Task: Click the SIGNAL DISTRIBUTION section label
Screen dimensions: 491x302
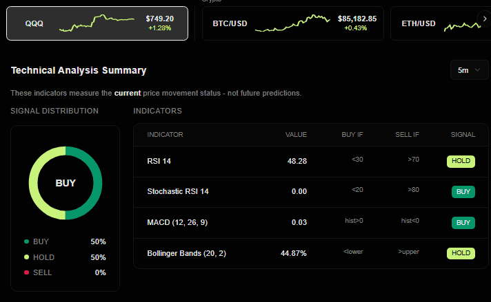Action: tap(54, 111)
